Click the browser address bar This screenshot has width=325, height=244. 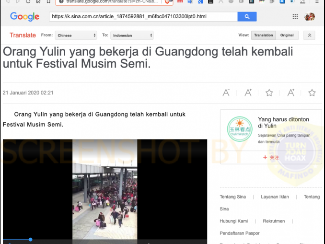tap(114, 2)
